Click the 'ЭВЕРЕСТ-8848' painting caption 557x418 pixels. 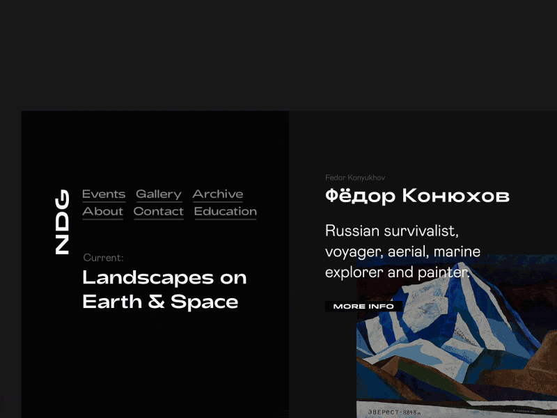[393, 412]
